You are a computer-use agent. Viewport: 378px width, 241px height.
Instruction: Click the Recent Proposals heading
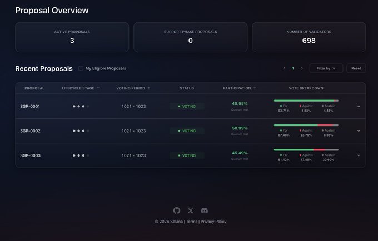tap(44, 69)
